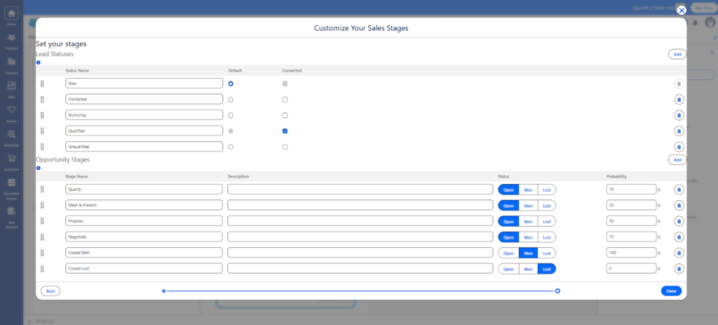718x325 pixels.
Task: Click trash icon for Unqualified status
Action: pyautogui.click(x=678, y=147)
